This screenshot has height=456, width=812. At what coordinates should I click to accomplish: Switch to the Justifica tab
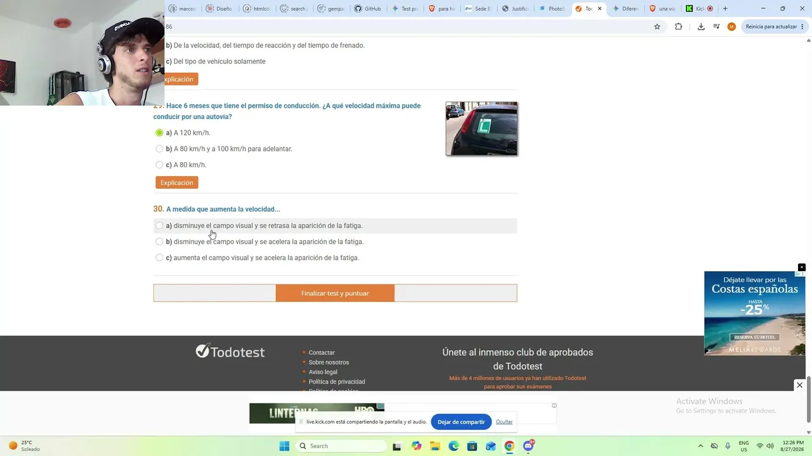tap(515, 9)
